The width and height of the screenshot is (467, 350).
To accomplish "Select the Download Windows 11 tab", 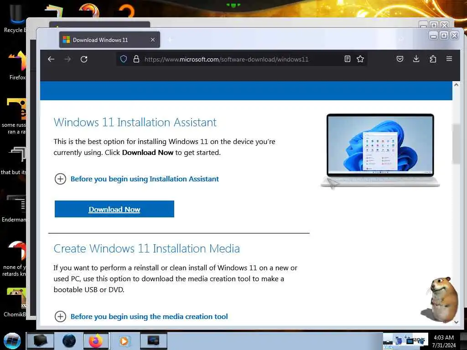I will (109, 40).
